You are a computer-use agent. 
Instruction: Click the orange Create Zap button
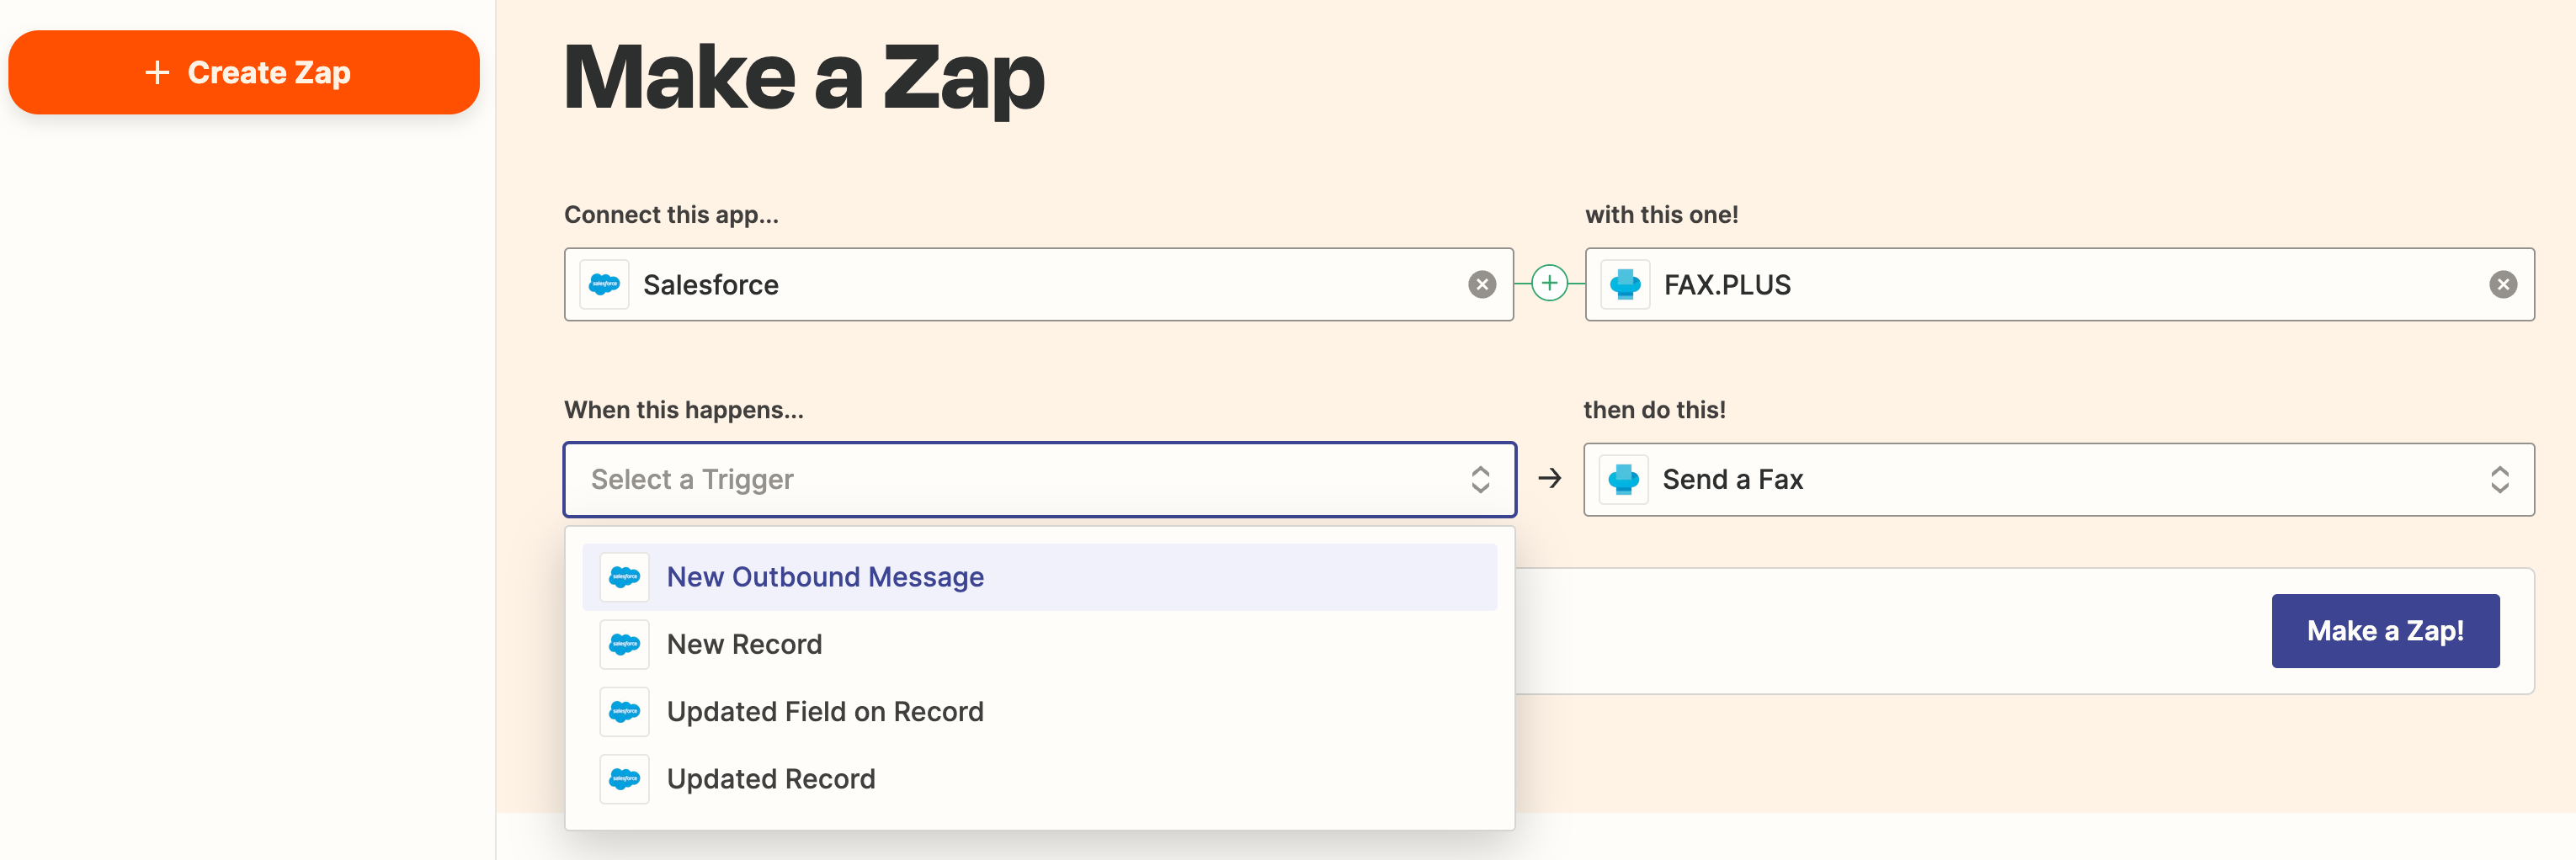point(244,72)
